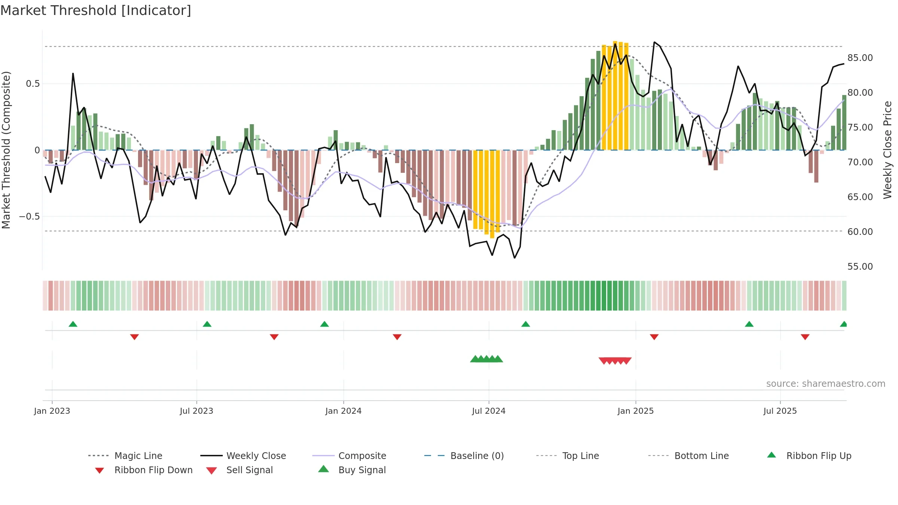Click the Buy Signal legend triangle icon
Viewport: 898px width, 505px height.
[x=324, y=469]
